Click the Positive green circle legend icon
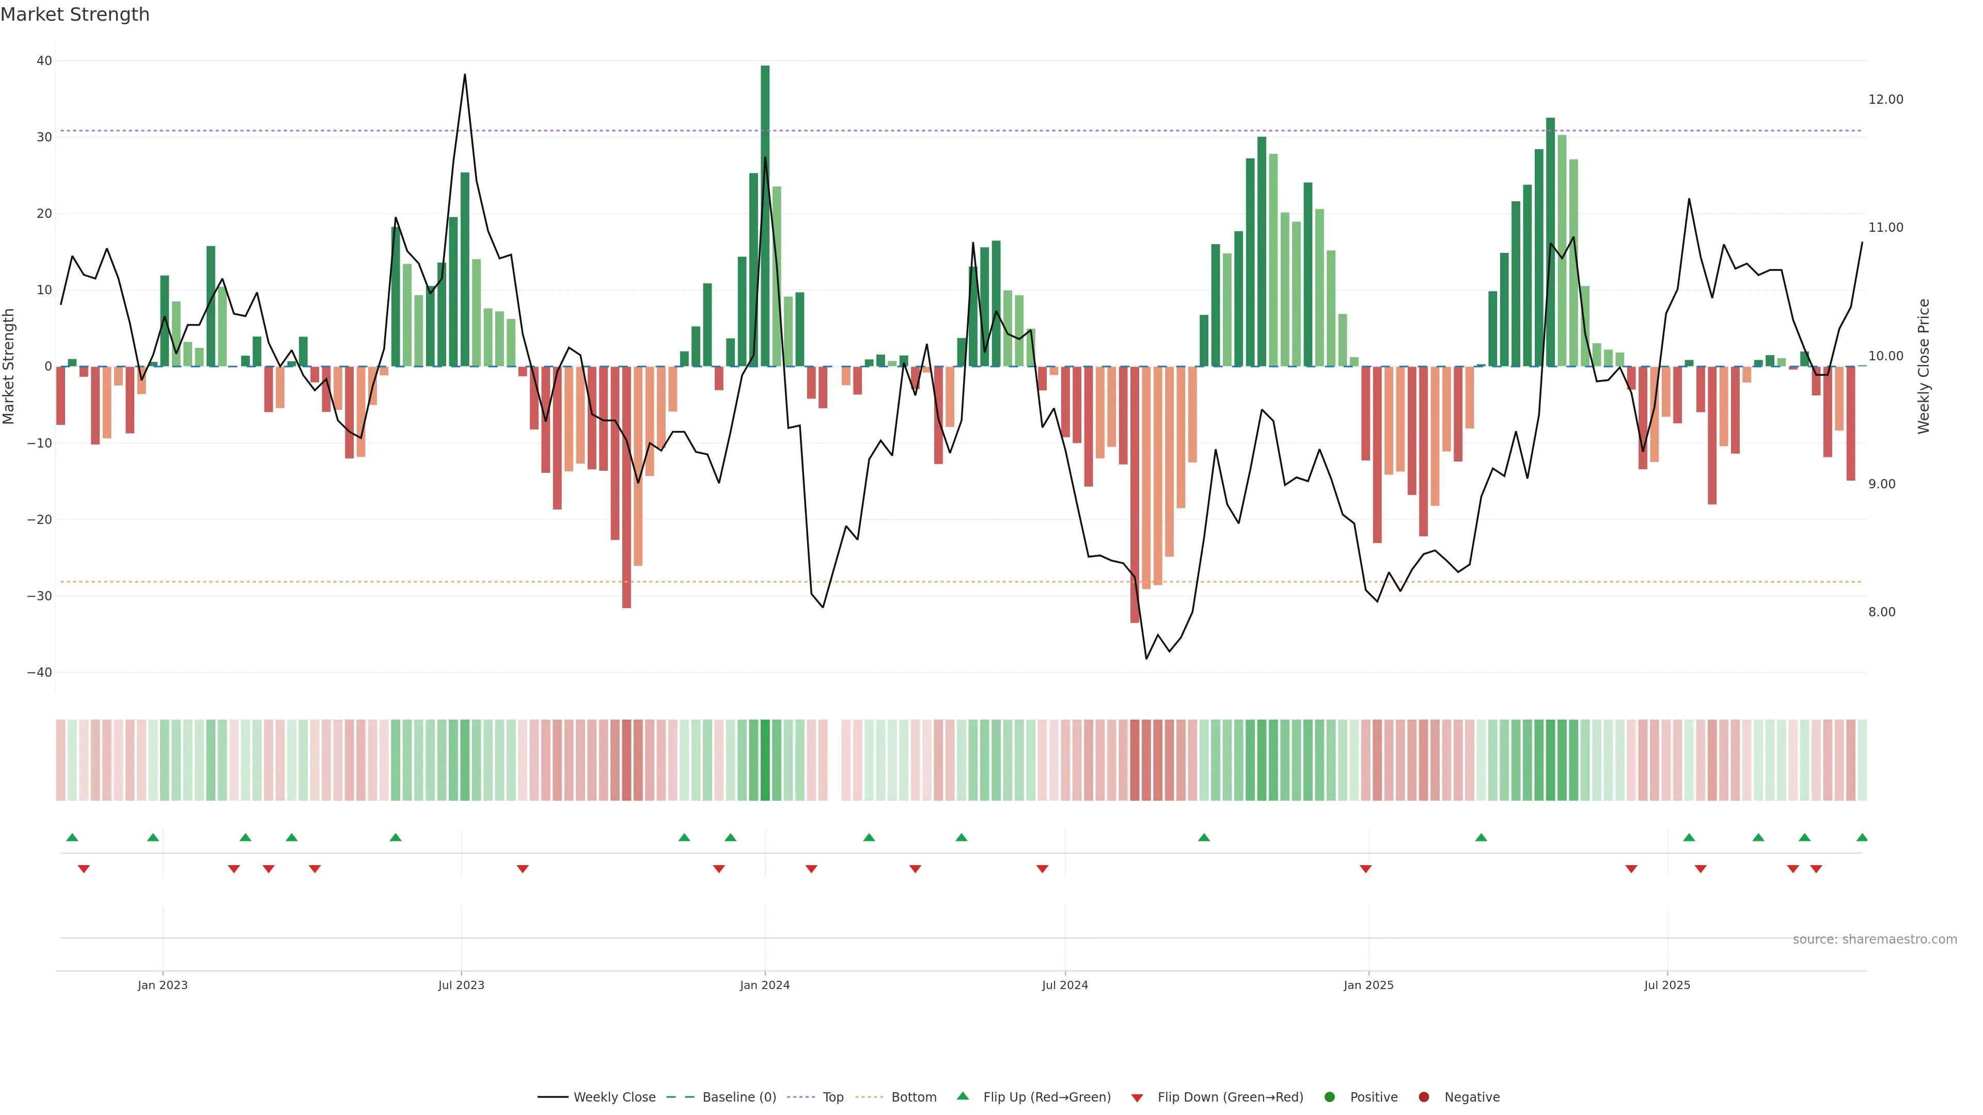This screenshot has width=1983, height=1115. [x=1329, y=1097]
